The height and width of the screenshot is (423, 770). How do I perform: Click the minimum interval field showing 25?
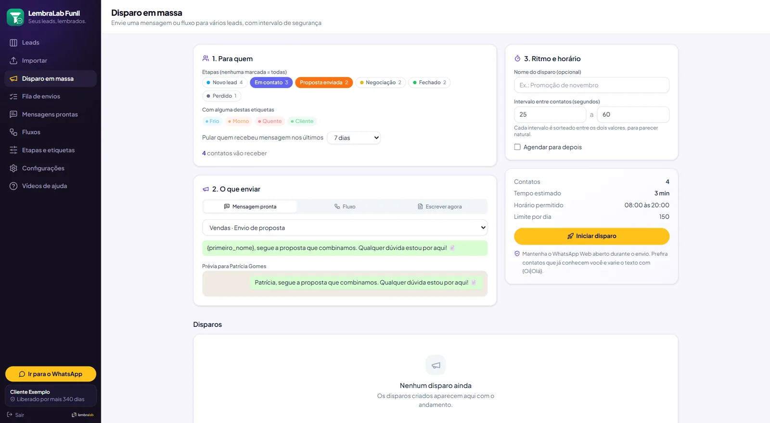pos(550,114)
